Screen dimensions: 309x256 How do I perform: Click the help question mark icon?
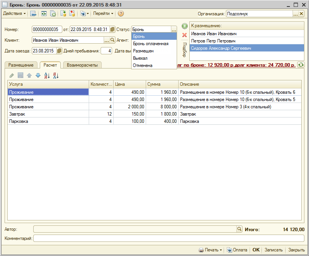[x=121, y=13]
